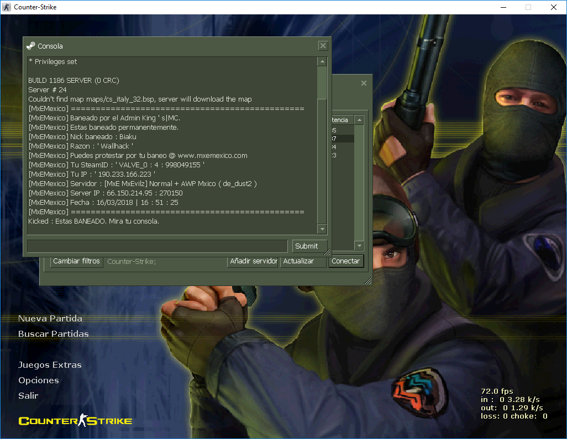Screen dimensions: 567x439
Task: Click the Counter-Strike app icon in title bar
Action: 7,7
